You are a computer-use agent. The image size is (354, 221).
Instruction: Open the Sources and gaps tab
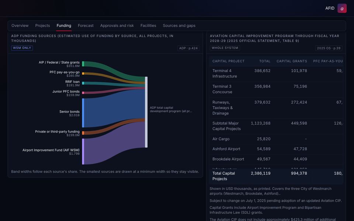tap(179, 26)
